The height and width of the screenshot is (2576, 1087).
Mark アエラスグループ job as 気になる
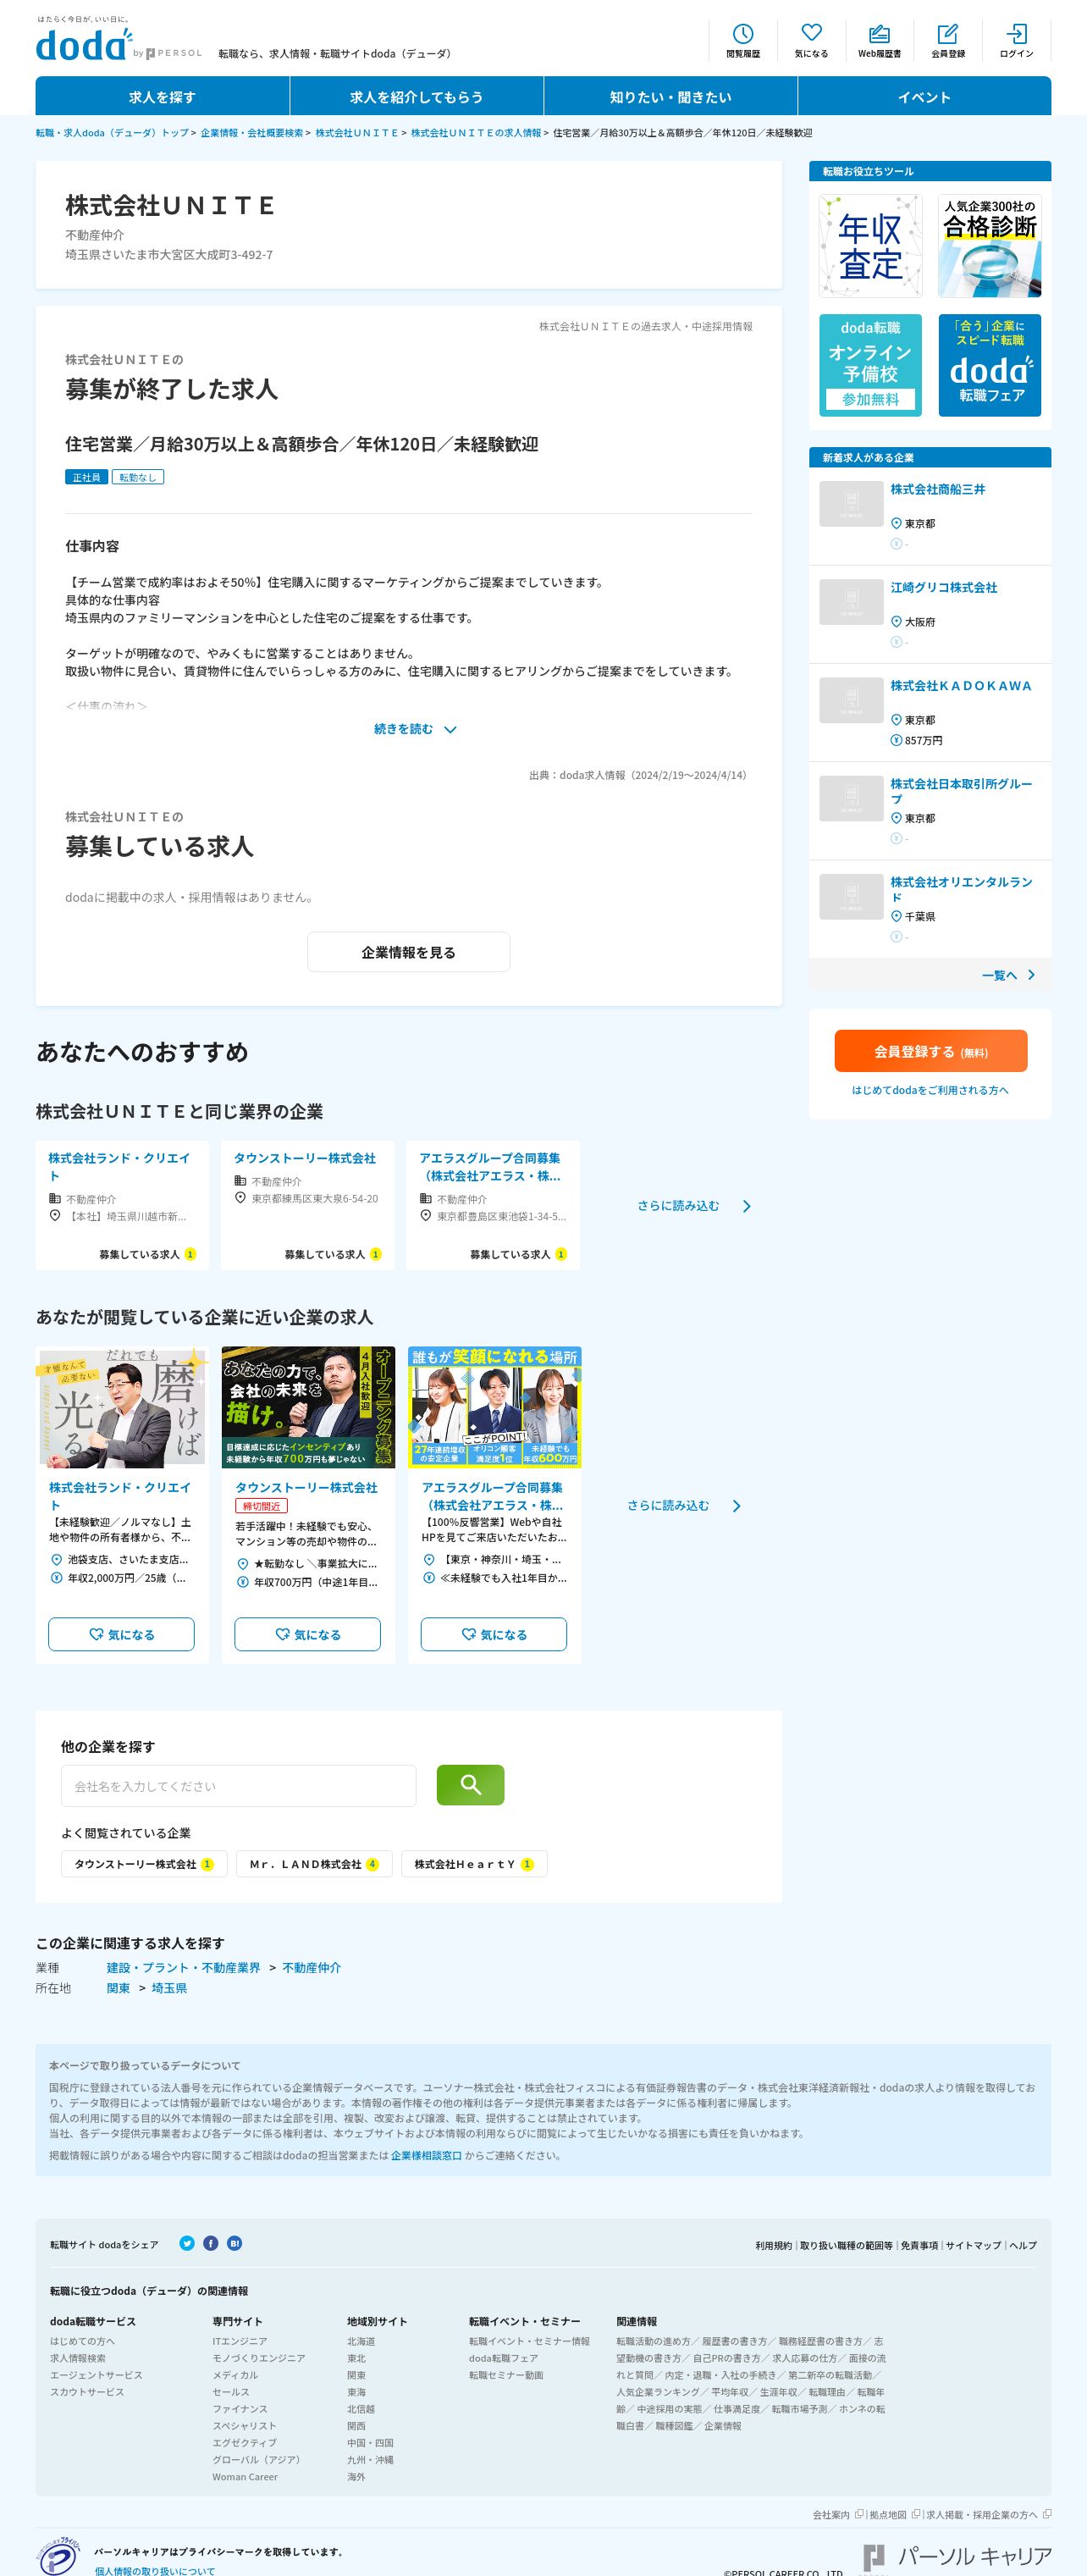click(493, 1634)
